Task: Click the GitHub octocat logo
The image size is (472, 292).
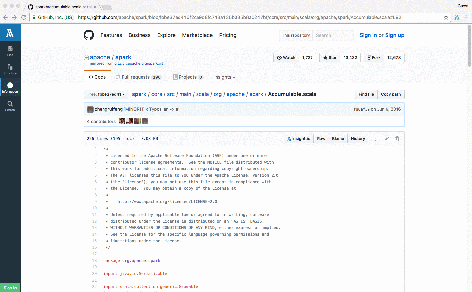Action: click(88, 35)
